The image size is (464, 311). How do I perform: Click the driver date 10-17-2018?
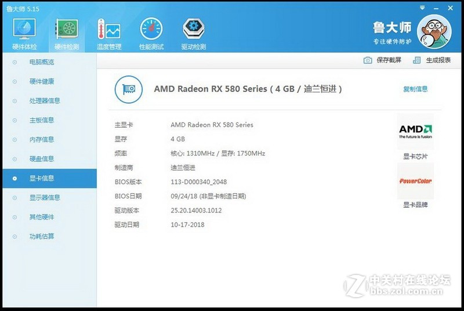click(x=187, y=225)
